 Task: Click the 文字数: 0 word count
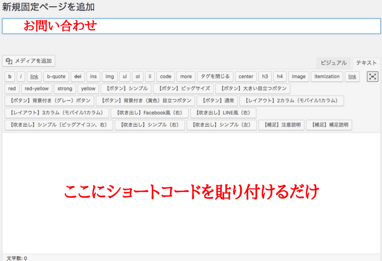(17, 258)
